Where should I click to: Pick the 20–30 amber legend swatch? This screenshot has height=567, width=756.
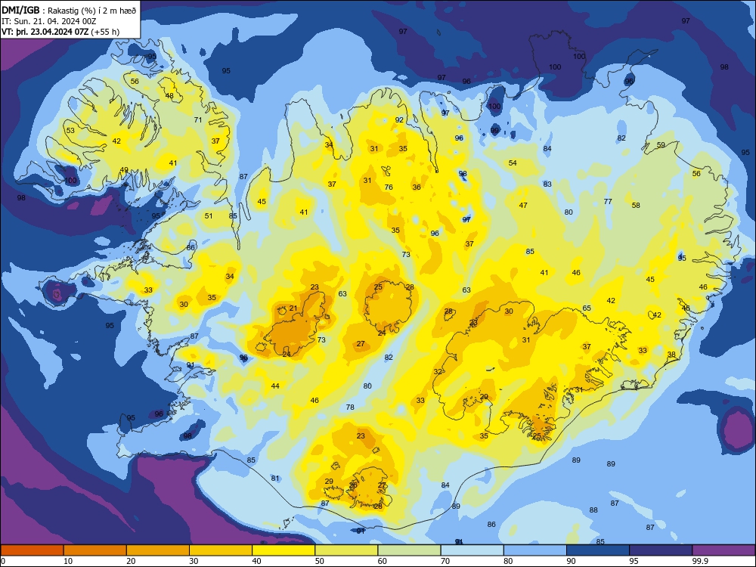click(x=158, y=550)
